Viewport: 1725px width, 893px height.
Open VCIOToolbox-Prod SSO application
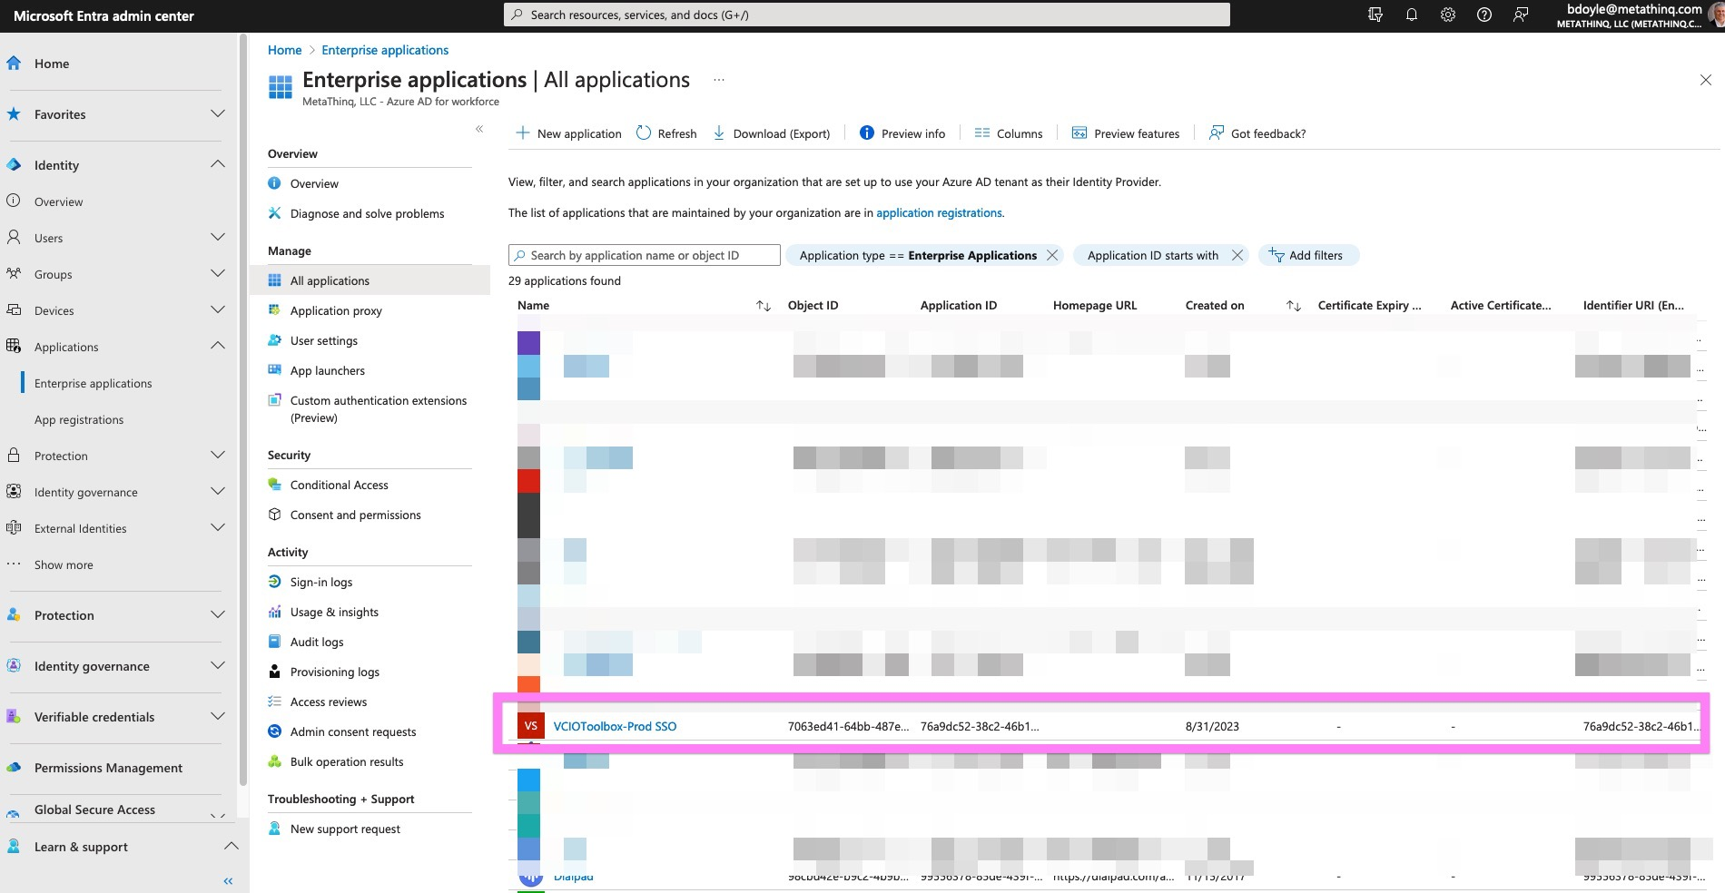click(x=615, y=726)
